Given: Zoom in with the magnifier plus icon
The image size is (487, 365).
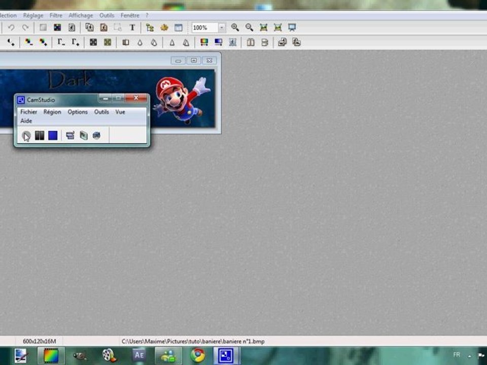Looking at the screenshot, I should pyautogui.click(x=235, y=27).
